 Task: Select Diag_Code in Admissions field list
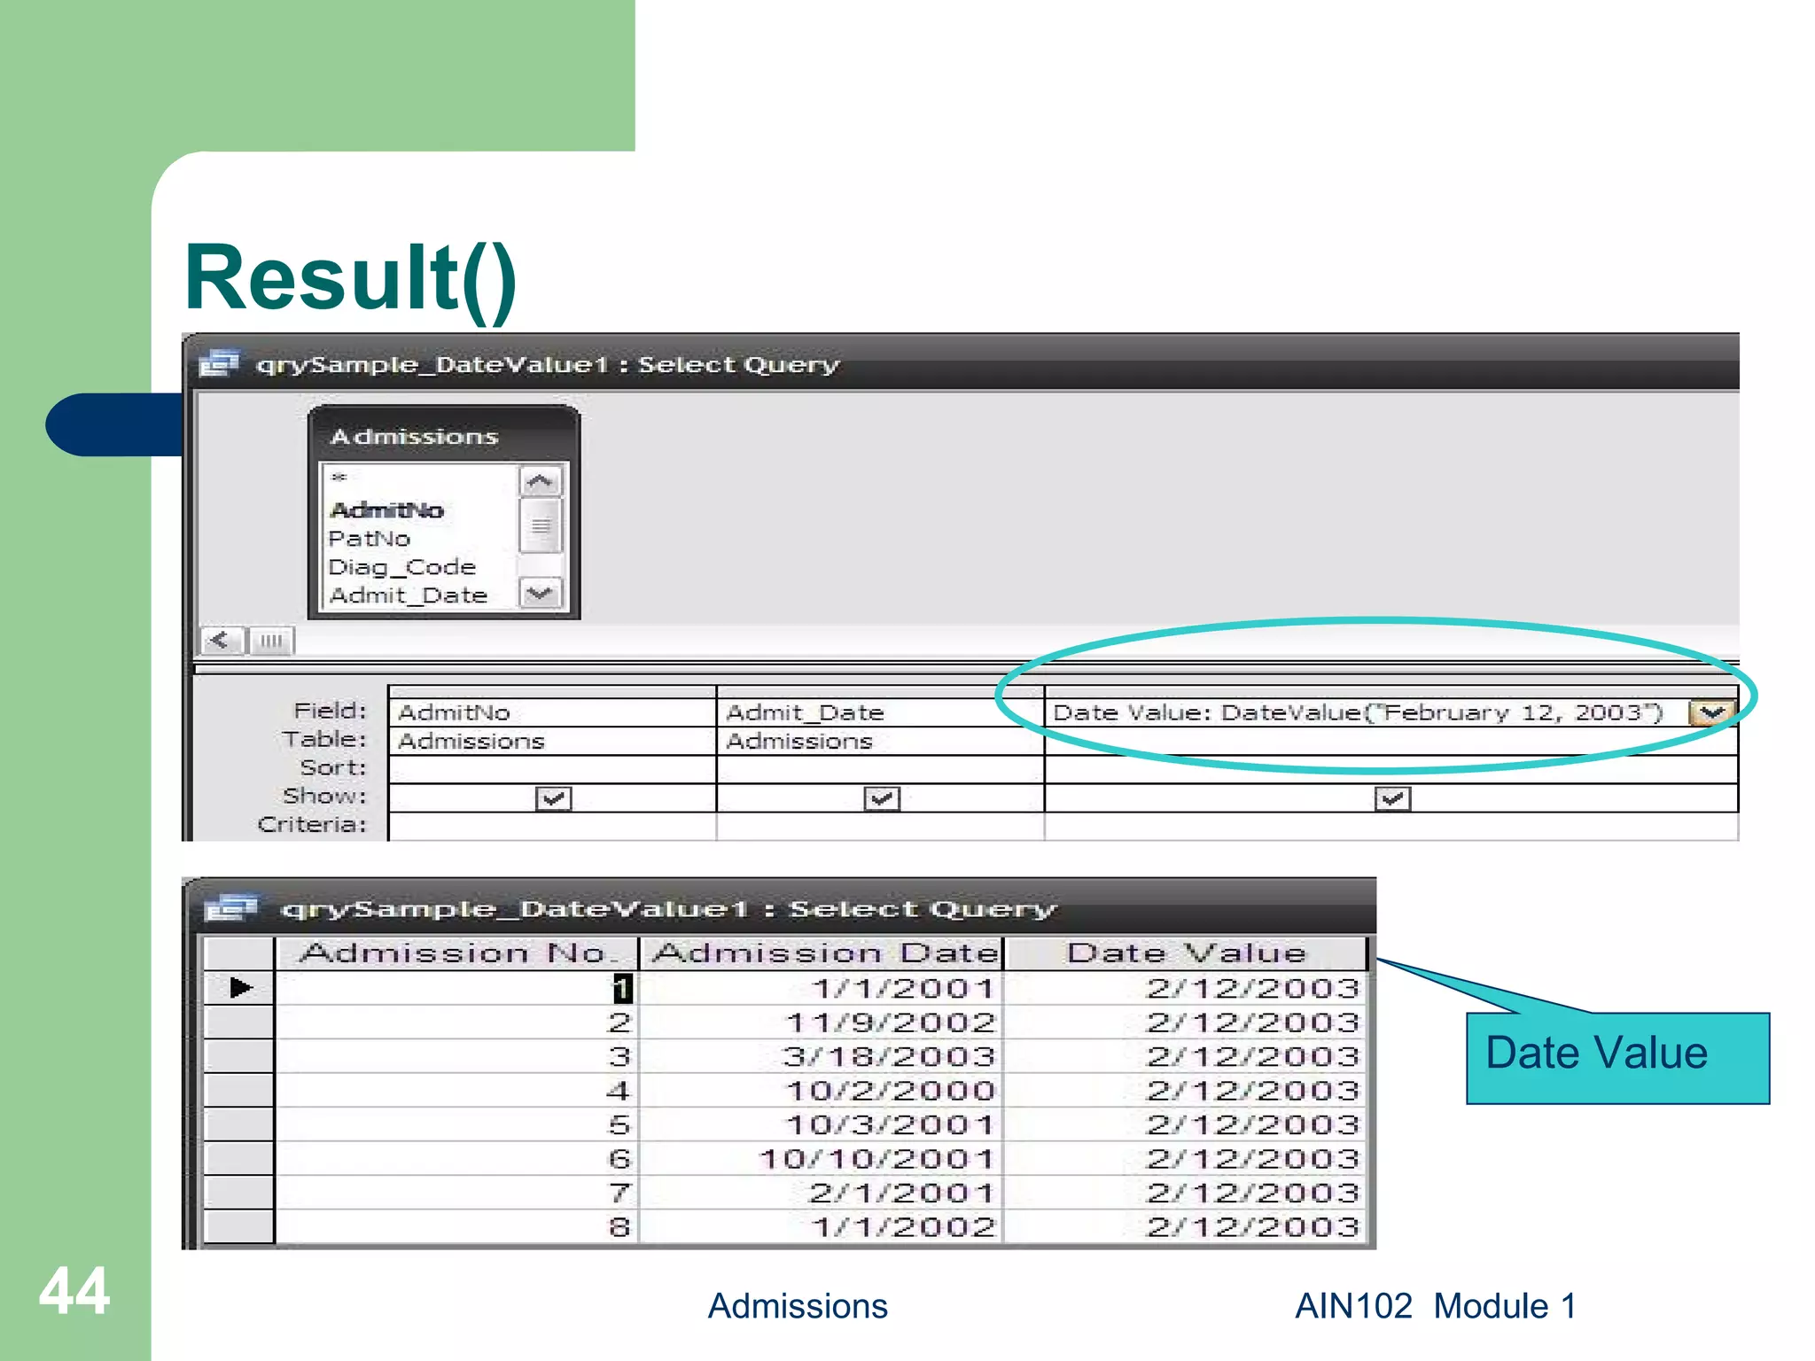401,567
